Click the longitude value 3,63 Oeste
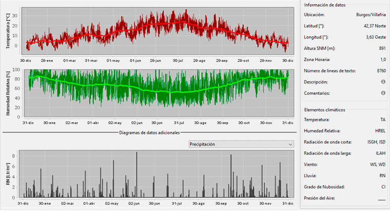This screenshot has height=211, width=390. [x=374, y=37]
